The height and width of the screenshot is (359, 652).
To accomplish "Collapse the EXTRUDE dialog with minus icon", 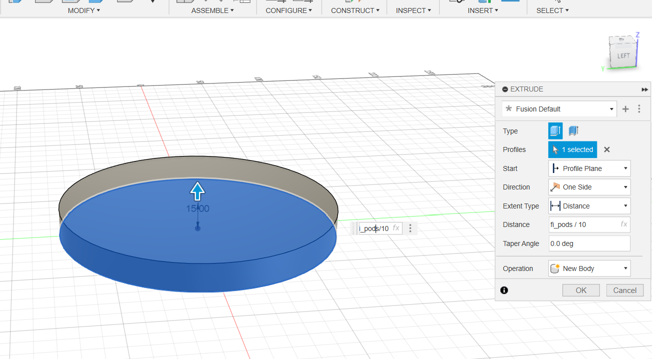I will pos(505,89).
